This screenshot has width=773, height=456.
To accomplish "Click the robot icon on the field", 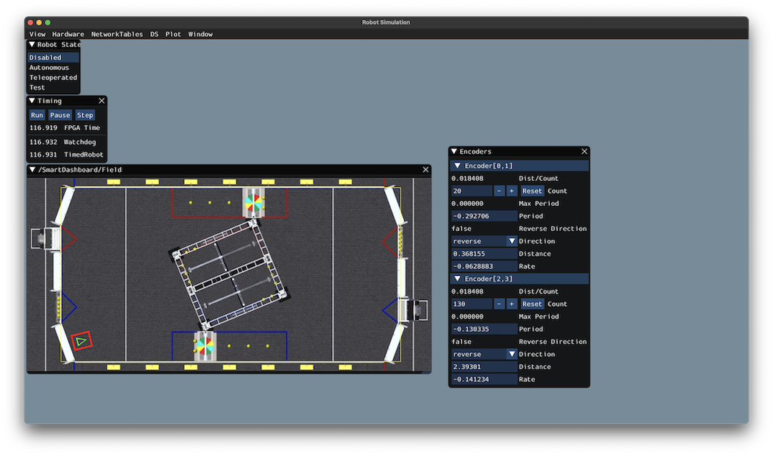I will (x=81, y=341).
